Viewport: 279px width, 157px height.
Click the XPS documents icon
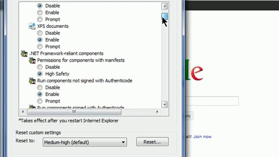(32, 26)
